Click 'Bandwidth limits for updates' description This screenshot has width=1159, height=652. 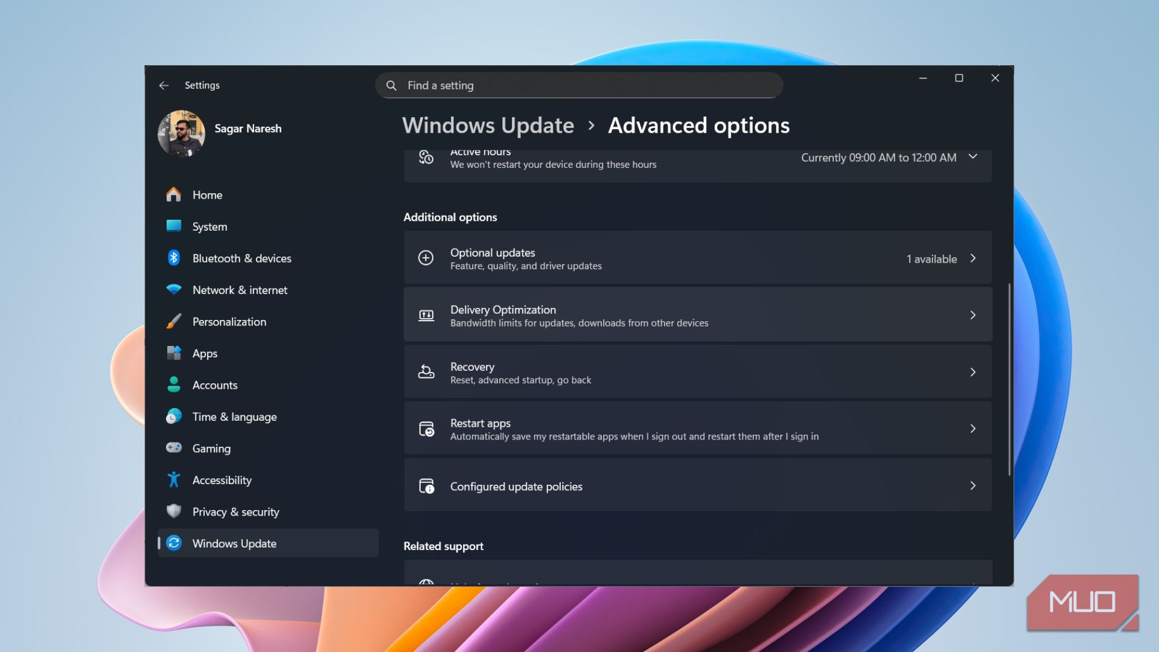[579, 323]
